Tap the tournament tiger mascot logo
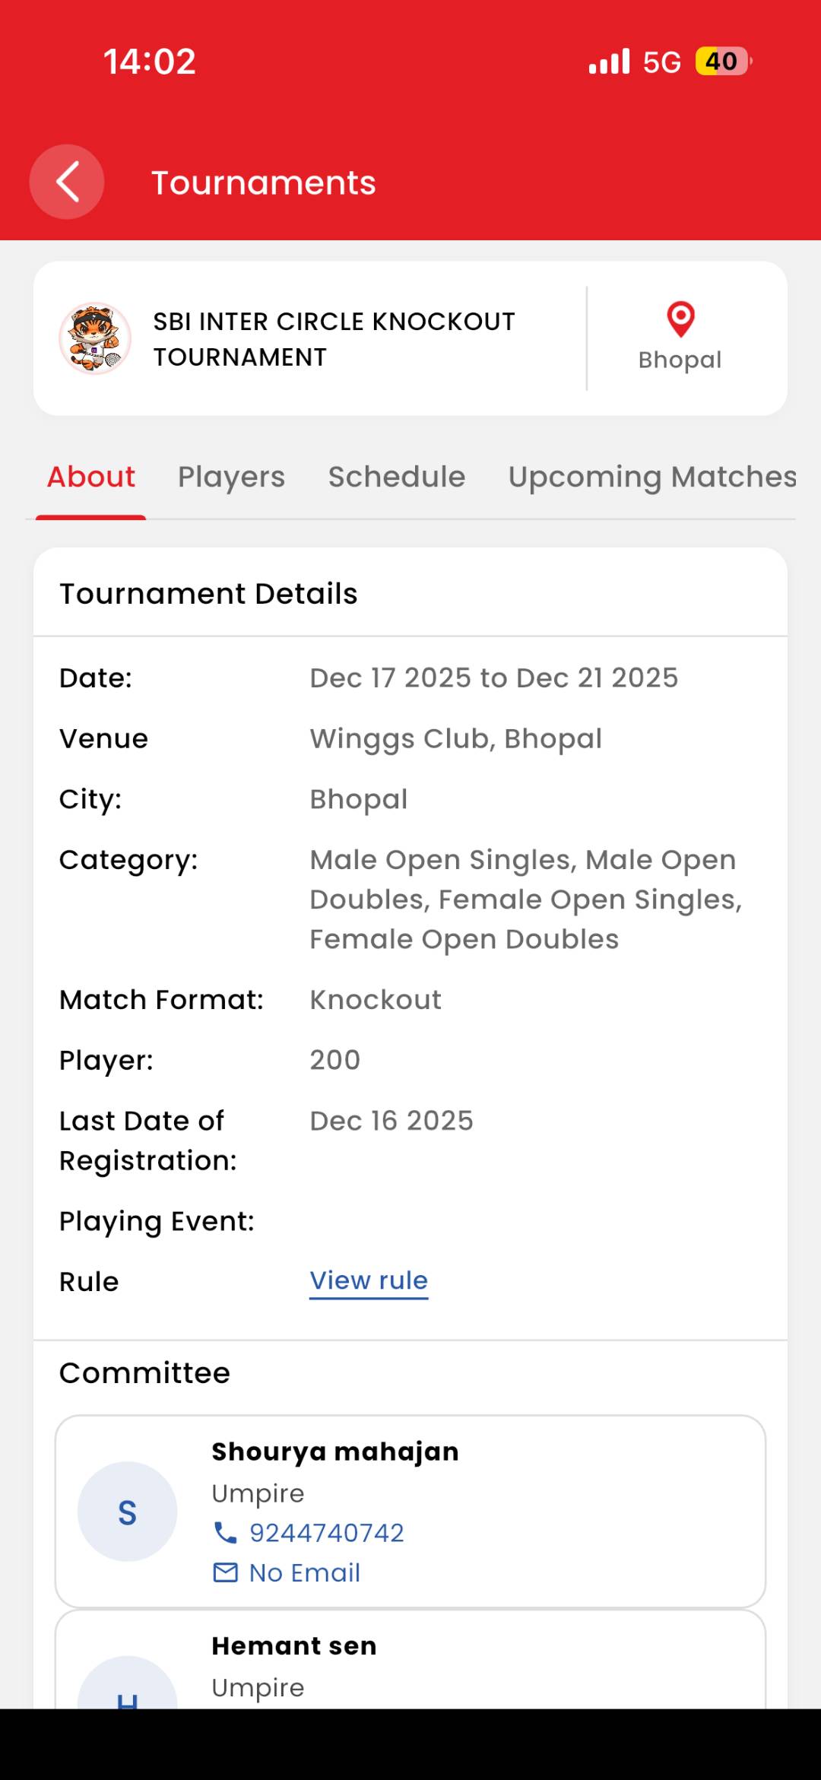Screen dimensions: 821x1780 coord(95,338)
